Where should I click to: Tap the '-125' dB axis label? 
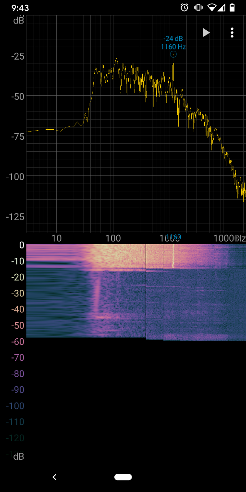(15, 217)
